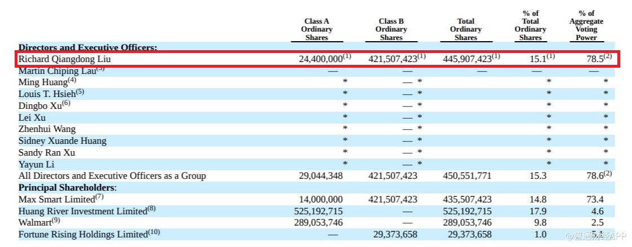Click the 29,044,348 Class A group total
Image resolution: width=632 pixels, height=247 pixels.
pyautogui.click(x=321, y=176)
